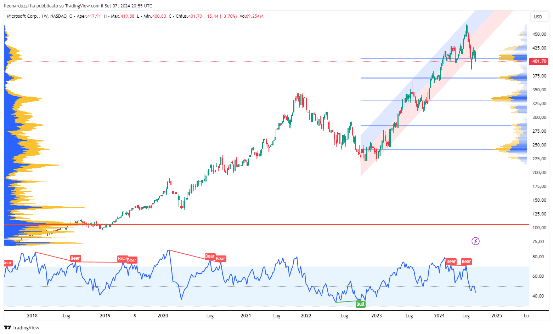This screenshot has width=553, height=334.
Task: Click the 225,00 price axis label
Action: point(539,159)
